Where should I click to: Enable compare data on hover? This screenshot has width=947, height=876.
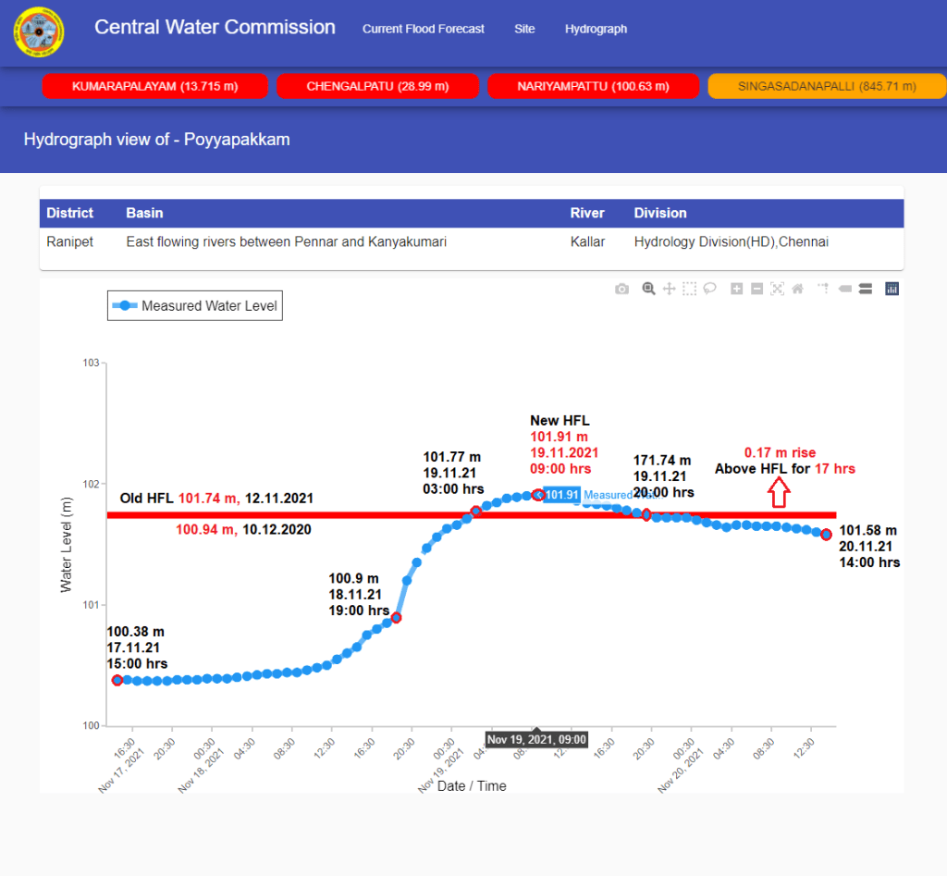865,289
